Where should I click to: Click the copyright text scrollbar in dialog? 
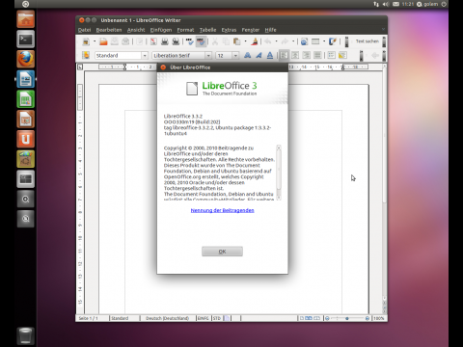click(279, 173)
